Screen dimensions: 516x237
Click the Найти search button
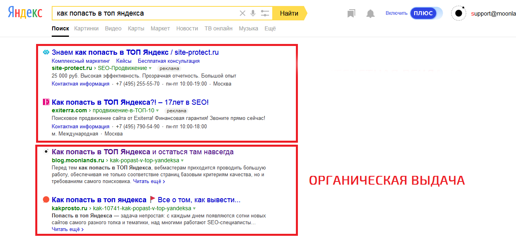point(289,13)
